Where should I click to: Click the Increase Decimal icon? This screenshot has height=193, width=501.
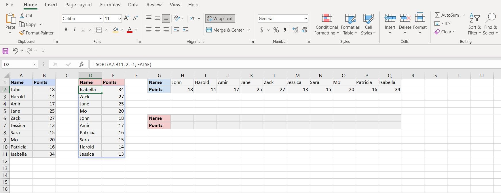295,30
